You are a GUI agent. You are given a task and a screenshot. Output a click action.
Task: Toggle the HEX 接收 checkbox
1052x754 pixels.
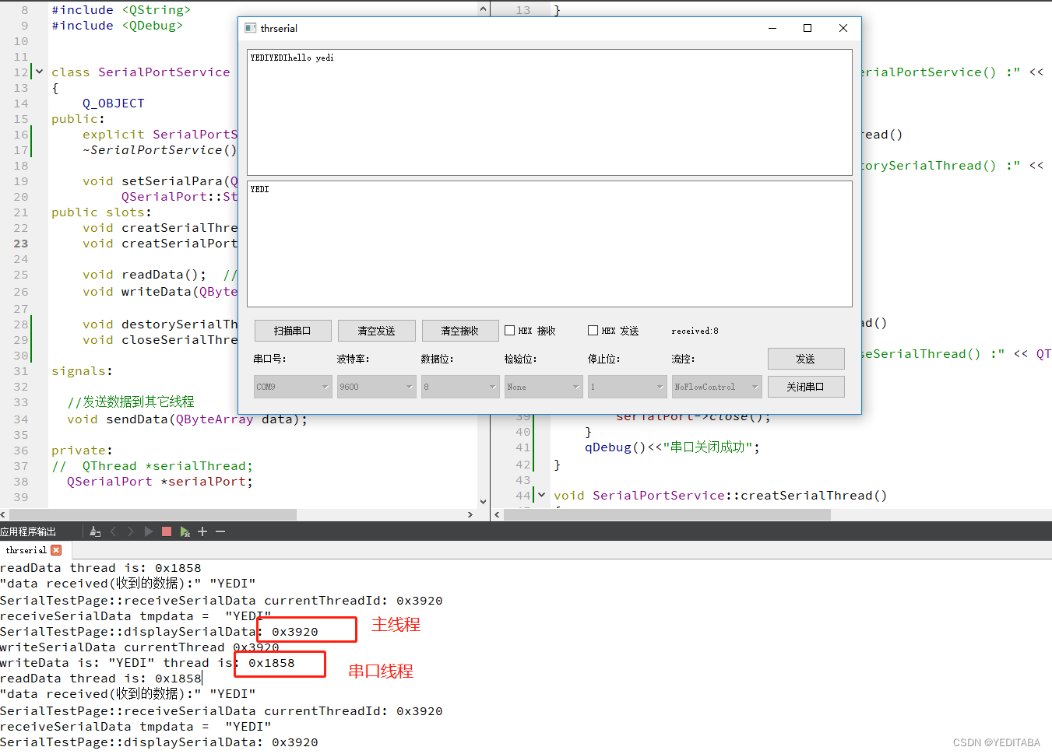510,331
